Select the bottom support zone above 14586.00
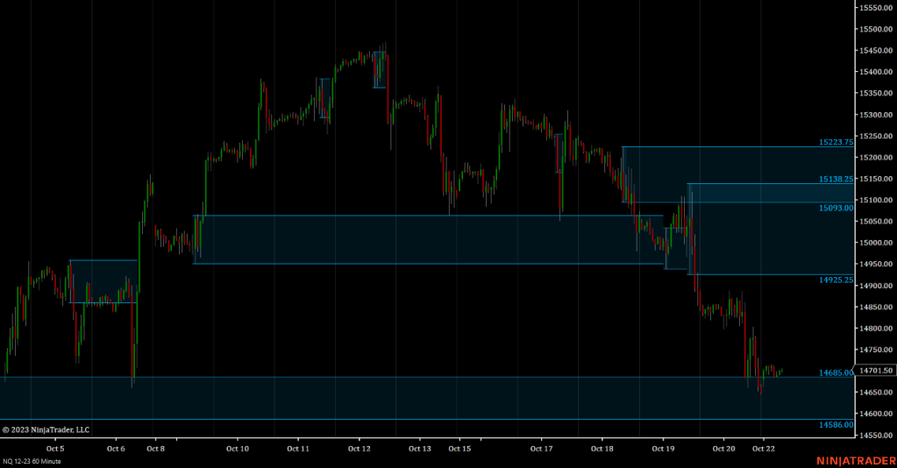 pyautogui.click(x=421, y=399)
